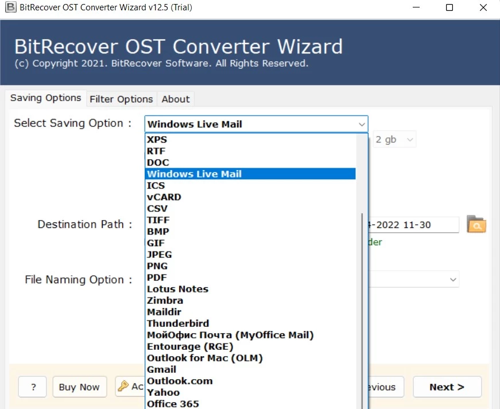
Task: Select the Saving Options tab
Action: click(x=45, y=98)
